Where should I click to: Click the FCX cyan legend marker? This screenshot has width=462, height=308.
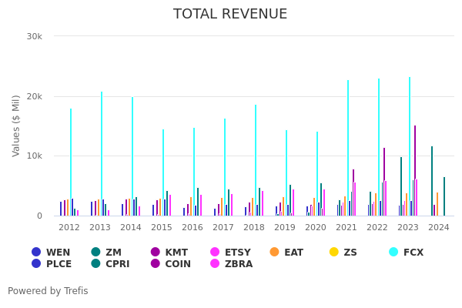(x=393, y=252)
